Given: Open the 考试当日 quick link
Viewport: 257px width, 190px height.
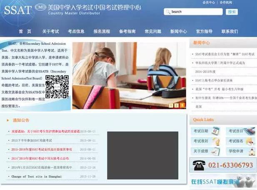Looking at the screenshot, I should pyautogui.click(x=236, y=131).
